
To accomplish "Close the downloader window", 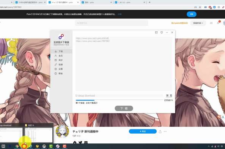I will pos(172,32).
